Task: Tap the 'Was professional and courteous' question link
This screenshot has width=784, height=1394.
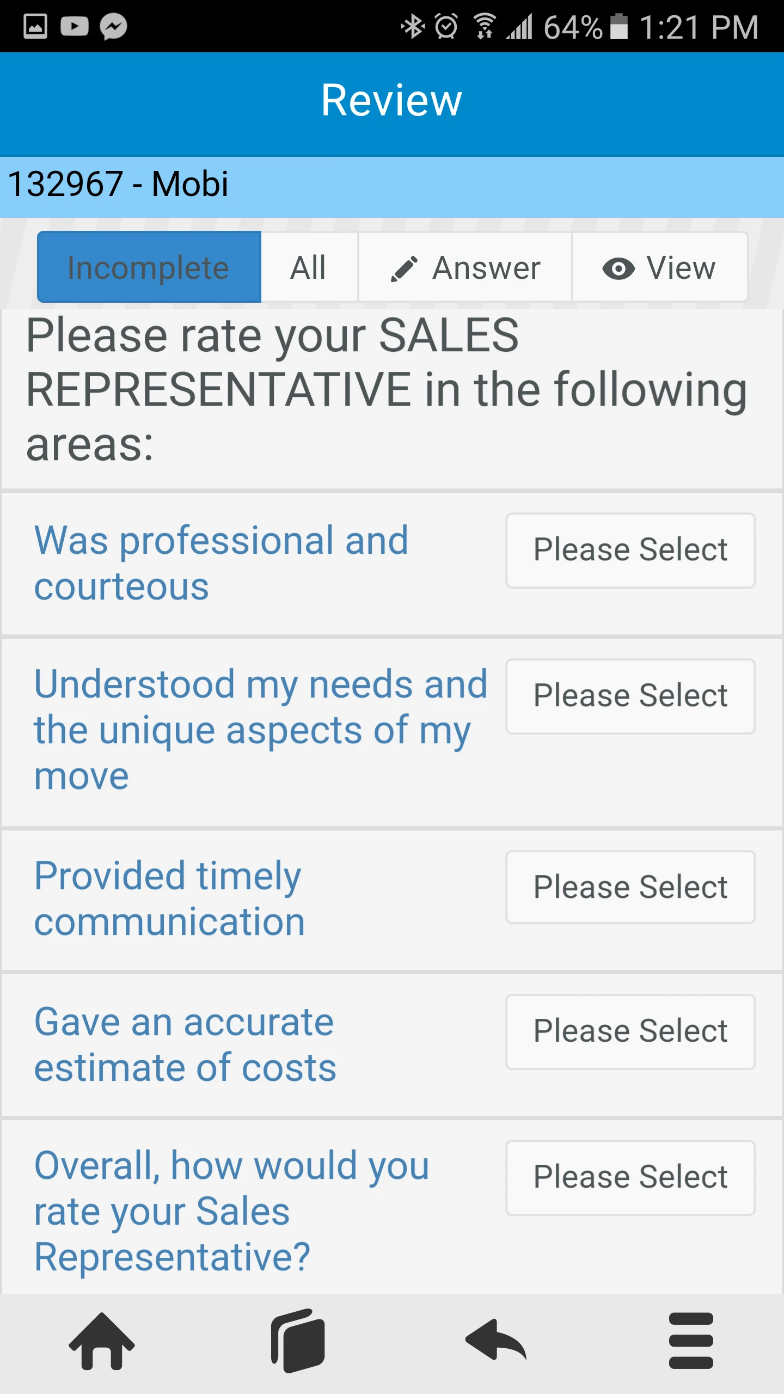Action: [x=221, y=563]
